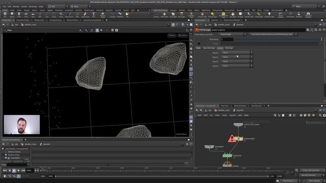The height and width of the screenshot is (183, 326).
Task: Click the viewport lock camera icon
Action: (191, 48)
